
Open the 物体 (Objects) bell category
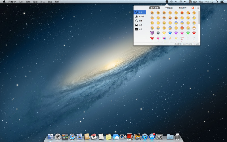(139, 21)
